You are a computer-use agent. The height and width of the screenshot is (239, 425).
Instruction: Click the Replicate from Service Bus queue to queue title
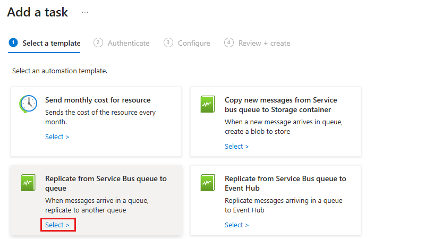click(x=106, y=183)
